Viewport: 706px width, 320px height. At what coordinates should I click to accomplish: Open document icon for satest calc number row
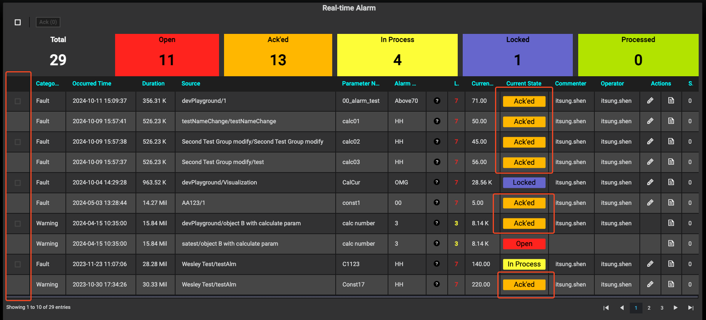[671, 243]
